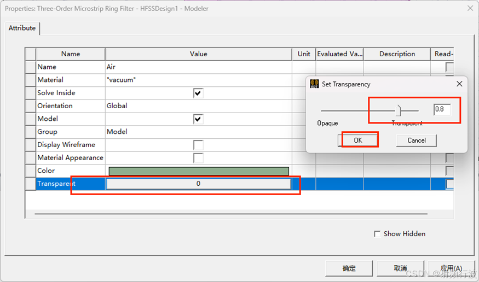Select the Group row label

71,132
